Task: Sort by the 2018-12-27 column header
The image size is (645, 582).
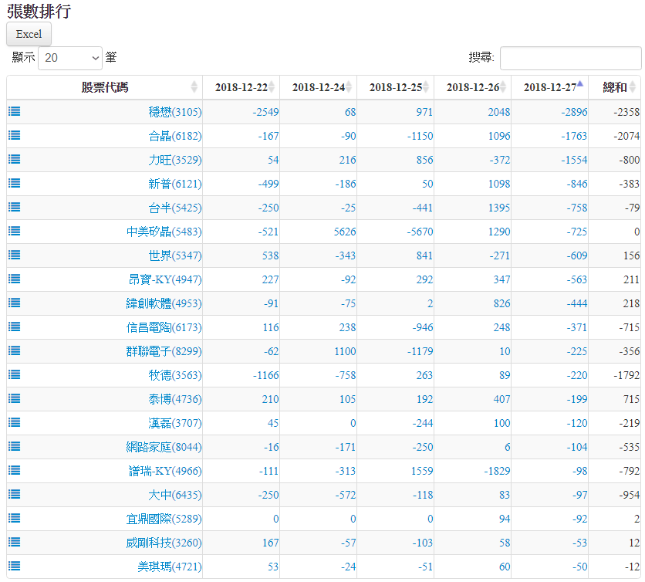Action: pos(549,87)
